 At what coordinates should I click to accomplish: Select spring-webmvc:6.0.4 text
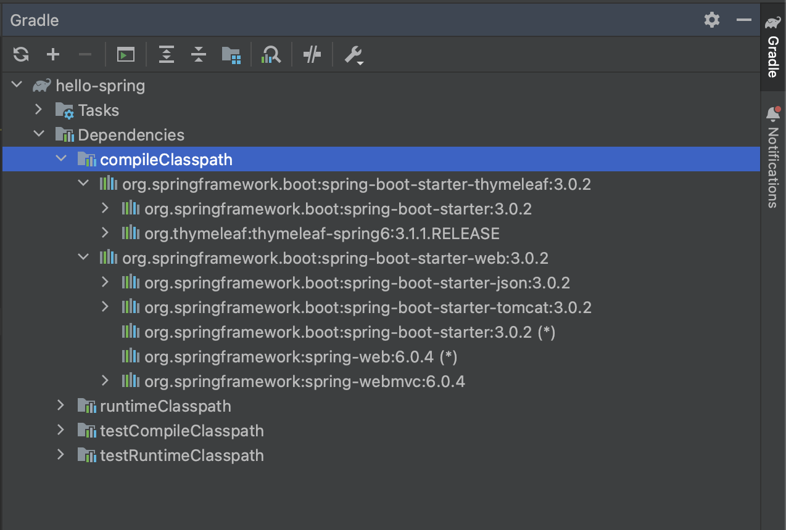click(x=305, y=381)
